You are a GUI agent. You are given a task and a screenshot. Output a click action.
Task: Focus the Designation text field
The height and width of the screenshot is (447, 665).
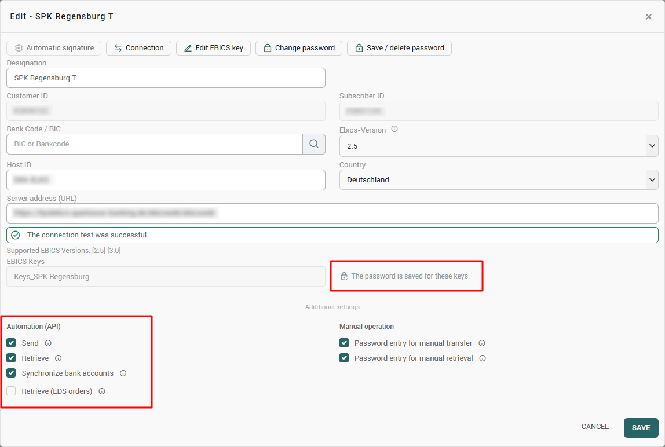point(166,78)
